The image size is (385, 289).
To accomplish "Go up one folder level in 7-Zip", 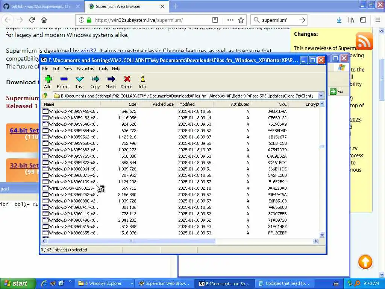I will tap(45, 96).
